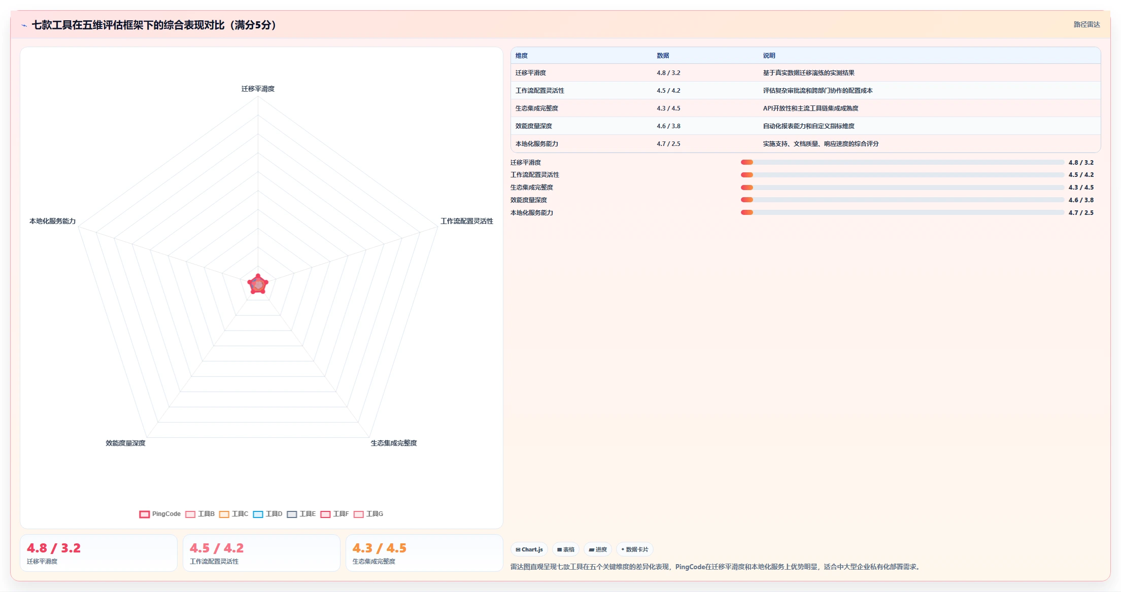The height and width of the screenshot is (592, 1121).
Task: Click the 4.8 / 3.2 value in the table
Action: coord(668,73)
